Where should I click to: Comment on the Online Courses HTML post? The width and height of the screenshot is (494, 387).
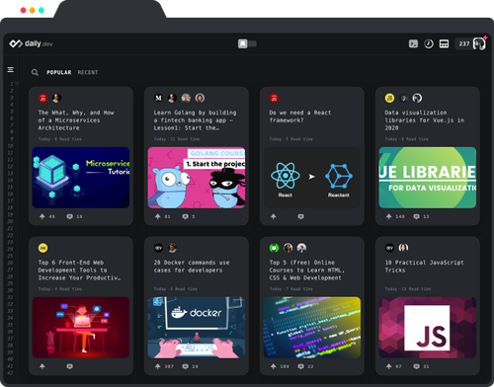tap(301, 366)
